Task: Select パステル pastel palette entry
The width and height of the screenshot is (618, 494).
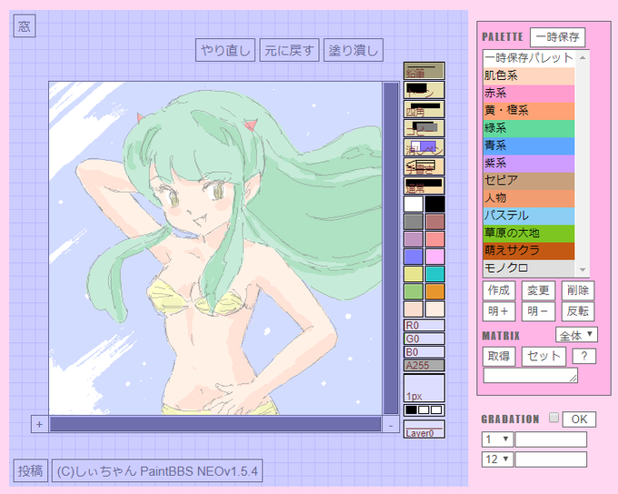Action: coord(529,216)
